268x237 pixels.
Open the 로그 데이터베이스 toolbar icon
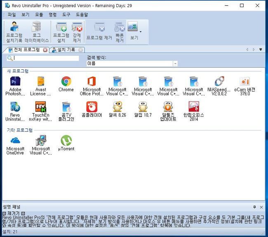[x=37, y=32]
